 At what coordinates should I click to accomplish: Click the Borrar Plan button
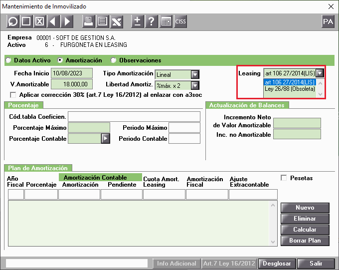tap(305, 241)
